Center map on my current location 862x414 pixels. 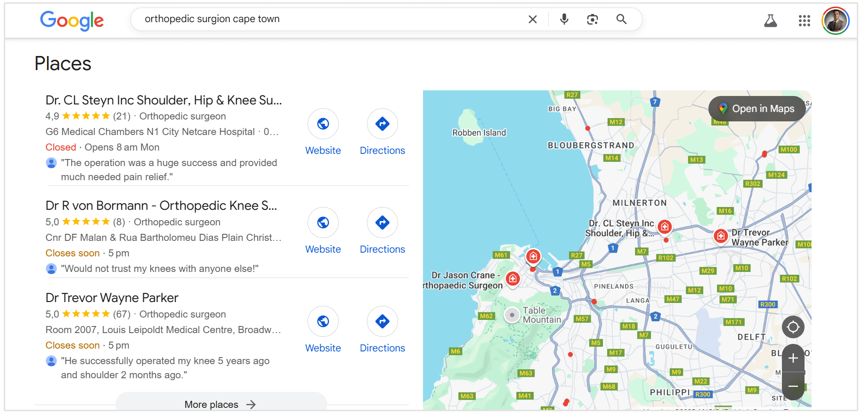click(793, 327)
